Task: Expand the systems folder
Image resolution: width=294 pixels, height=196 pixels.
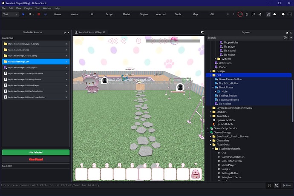Action: click(216, 59)
